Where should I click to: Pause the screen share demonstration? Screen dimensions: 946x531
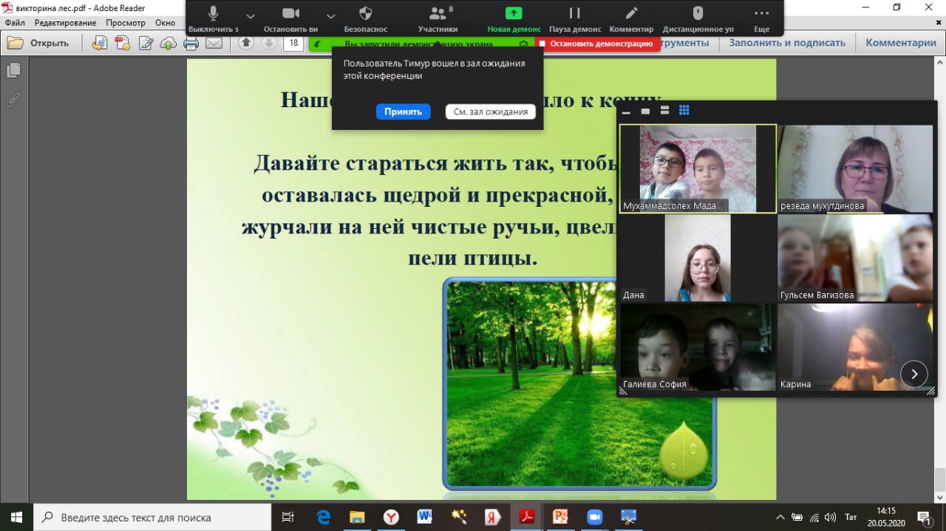click(574, 14)
